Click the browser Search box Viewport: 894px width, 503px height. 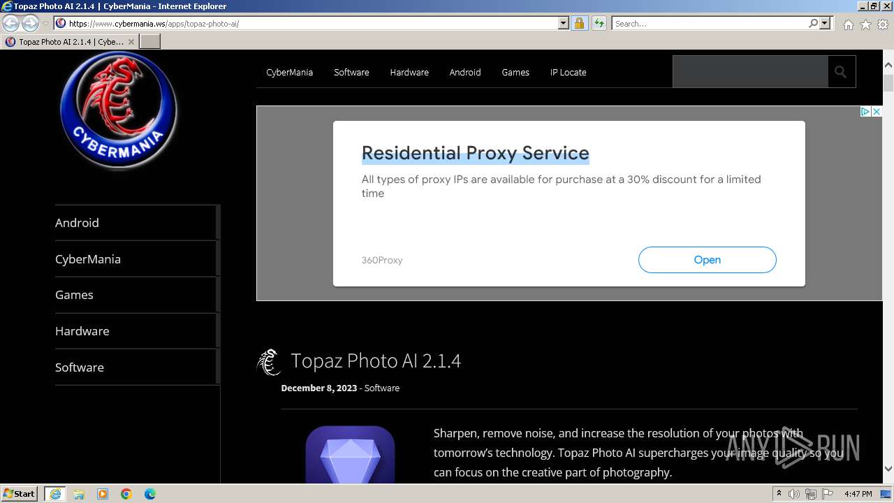coord(710,23)
